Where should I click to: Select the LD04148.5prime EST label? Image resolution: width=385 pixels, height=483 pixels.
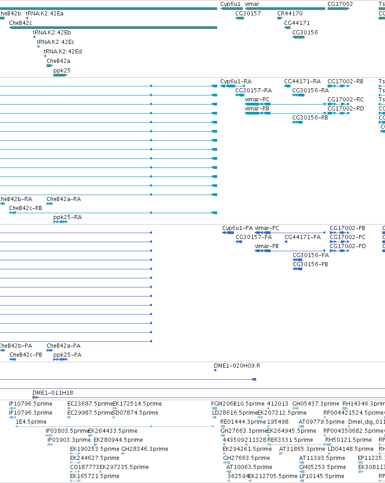pos(351,449)
